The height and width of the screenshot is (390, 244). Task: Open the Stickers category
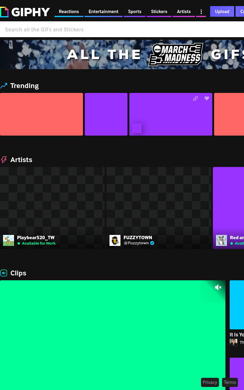159,12
